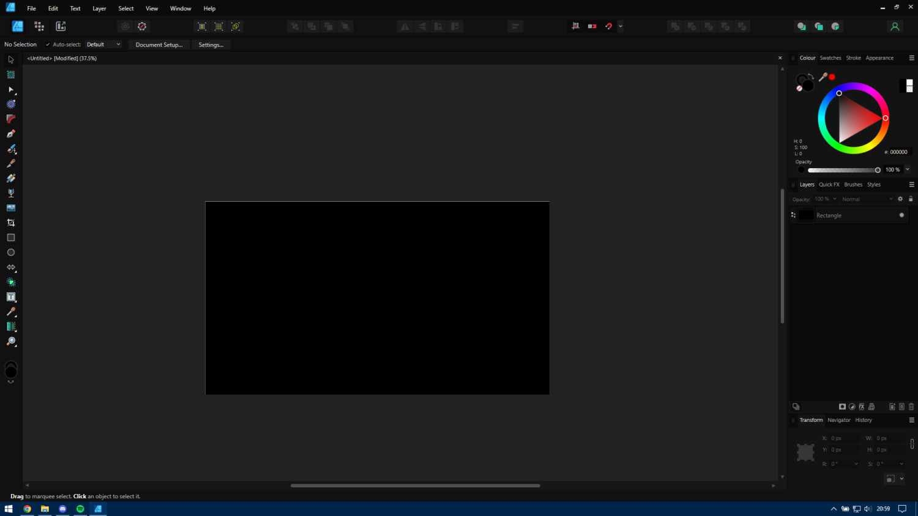Screen dimensions: 918x516
Task: Switch to the Swatches tab
Action: coord(830,57)
